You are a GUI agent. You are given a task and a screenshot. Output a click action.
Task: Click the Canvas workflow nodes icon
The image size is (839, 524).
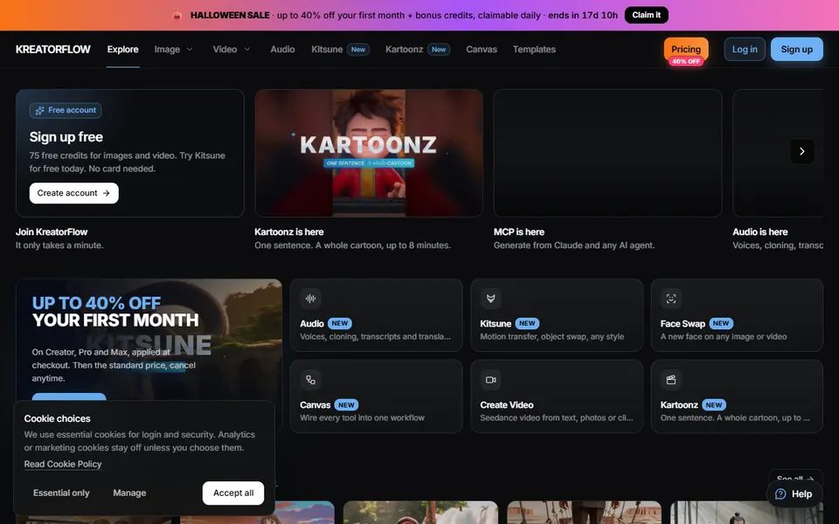pyautogui.click(x=310, y=380)
